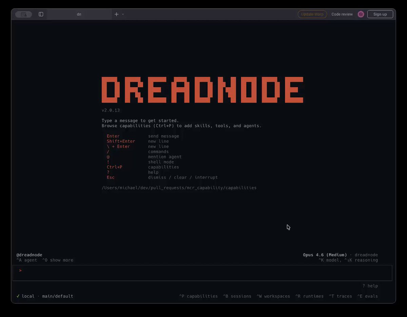This screenshot has width=407, height=317.
Task: Open ^P capabilities in bottom bar
Action: [x=198, y=296]
